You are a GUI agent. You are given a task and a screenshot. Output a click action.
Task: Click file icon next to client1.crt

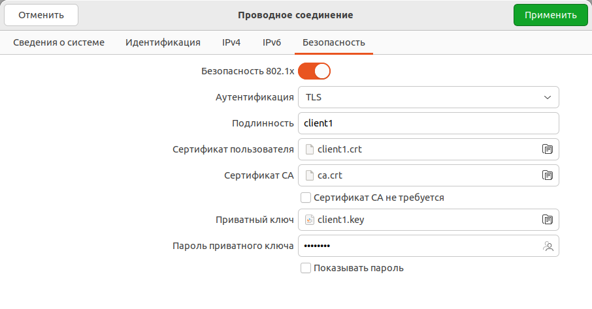[310, 149]
